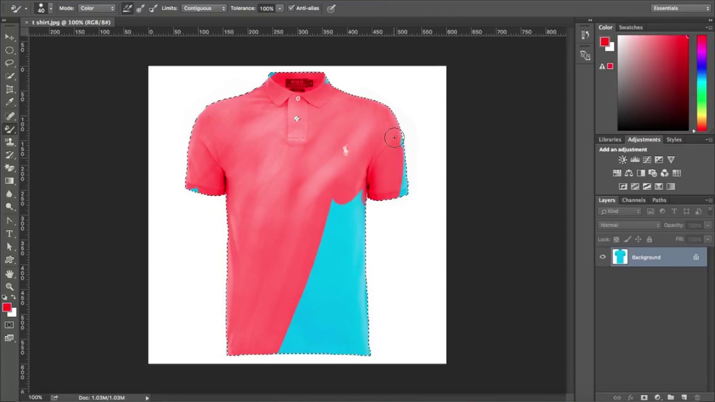Select the History Brush tool
The image size is (715, 402).
pyautogui.click(x=9, y=155)
